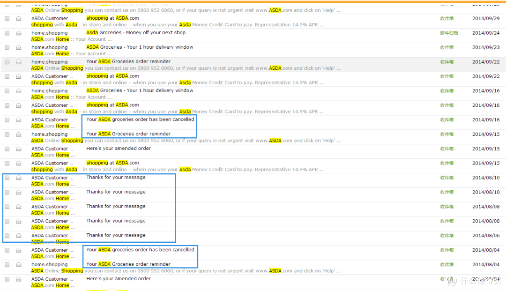This screenshot has height=291, width=506.
Task: Click sender 'ASDA Customer ...' of 2014/08/06 email
Action: pos(52,236)
